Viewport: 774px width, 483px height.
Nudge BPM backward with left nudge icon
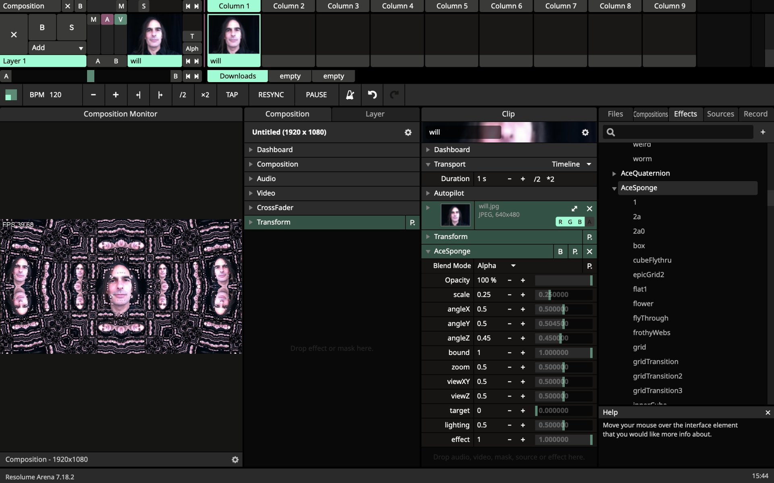(138, 95)
